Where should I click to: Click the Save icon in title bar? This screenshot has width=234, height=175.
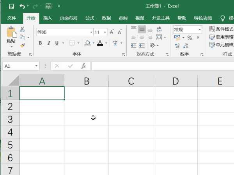point(11,6)
